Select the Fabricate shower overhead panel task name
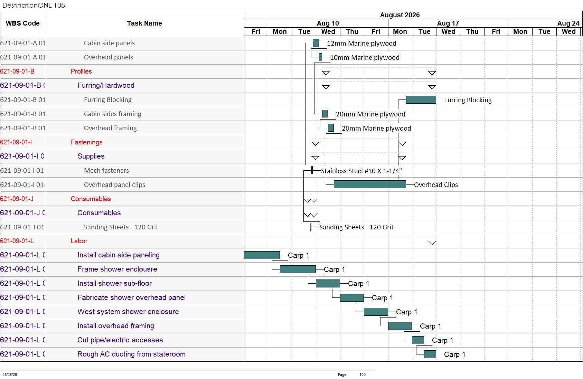 (x=131, y=297)
